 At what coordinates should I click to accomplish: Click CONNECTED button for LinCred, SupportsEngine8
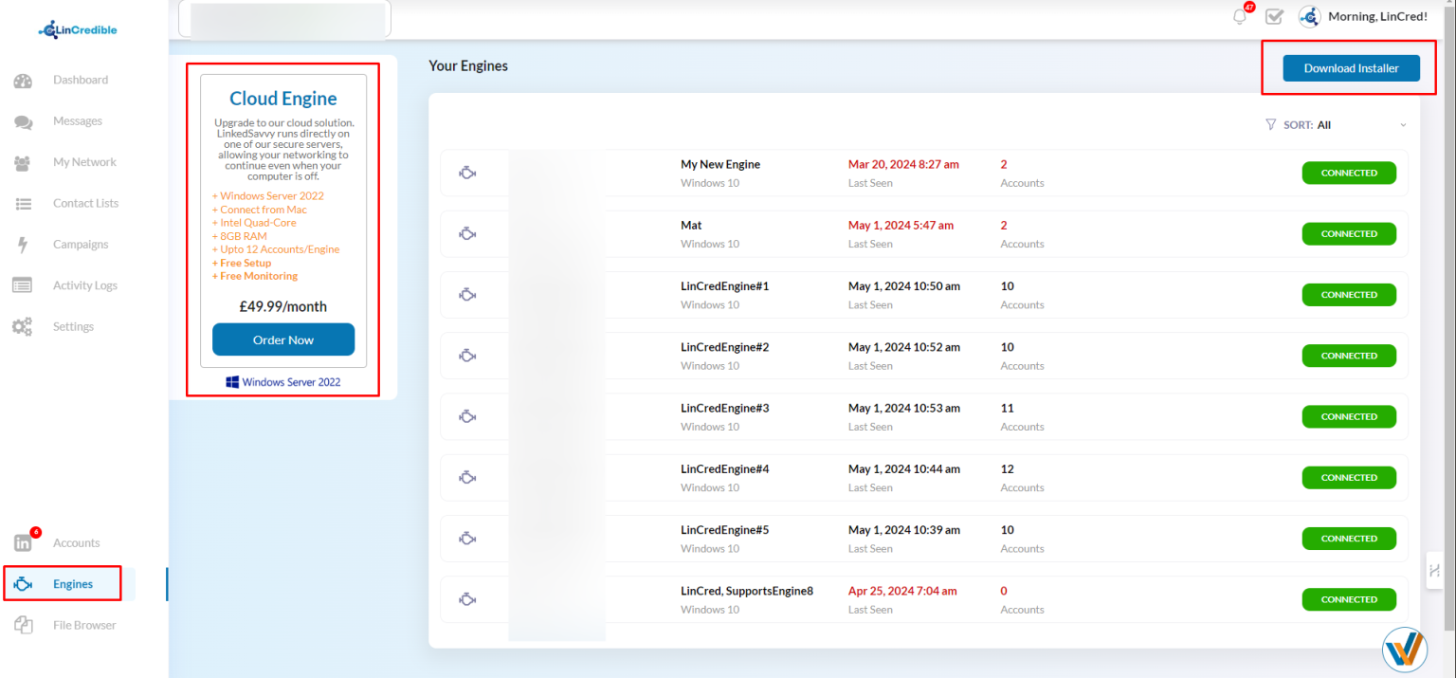click(x=1349, y=599)
